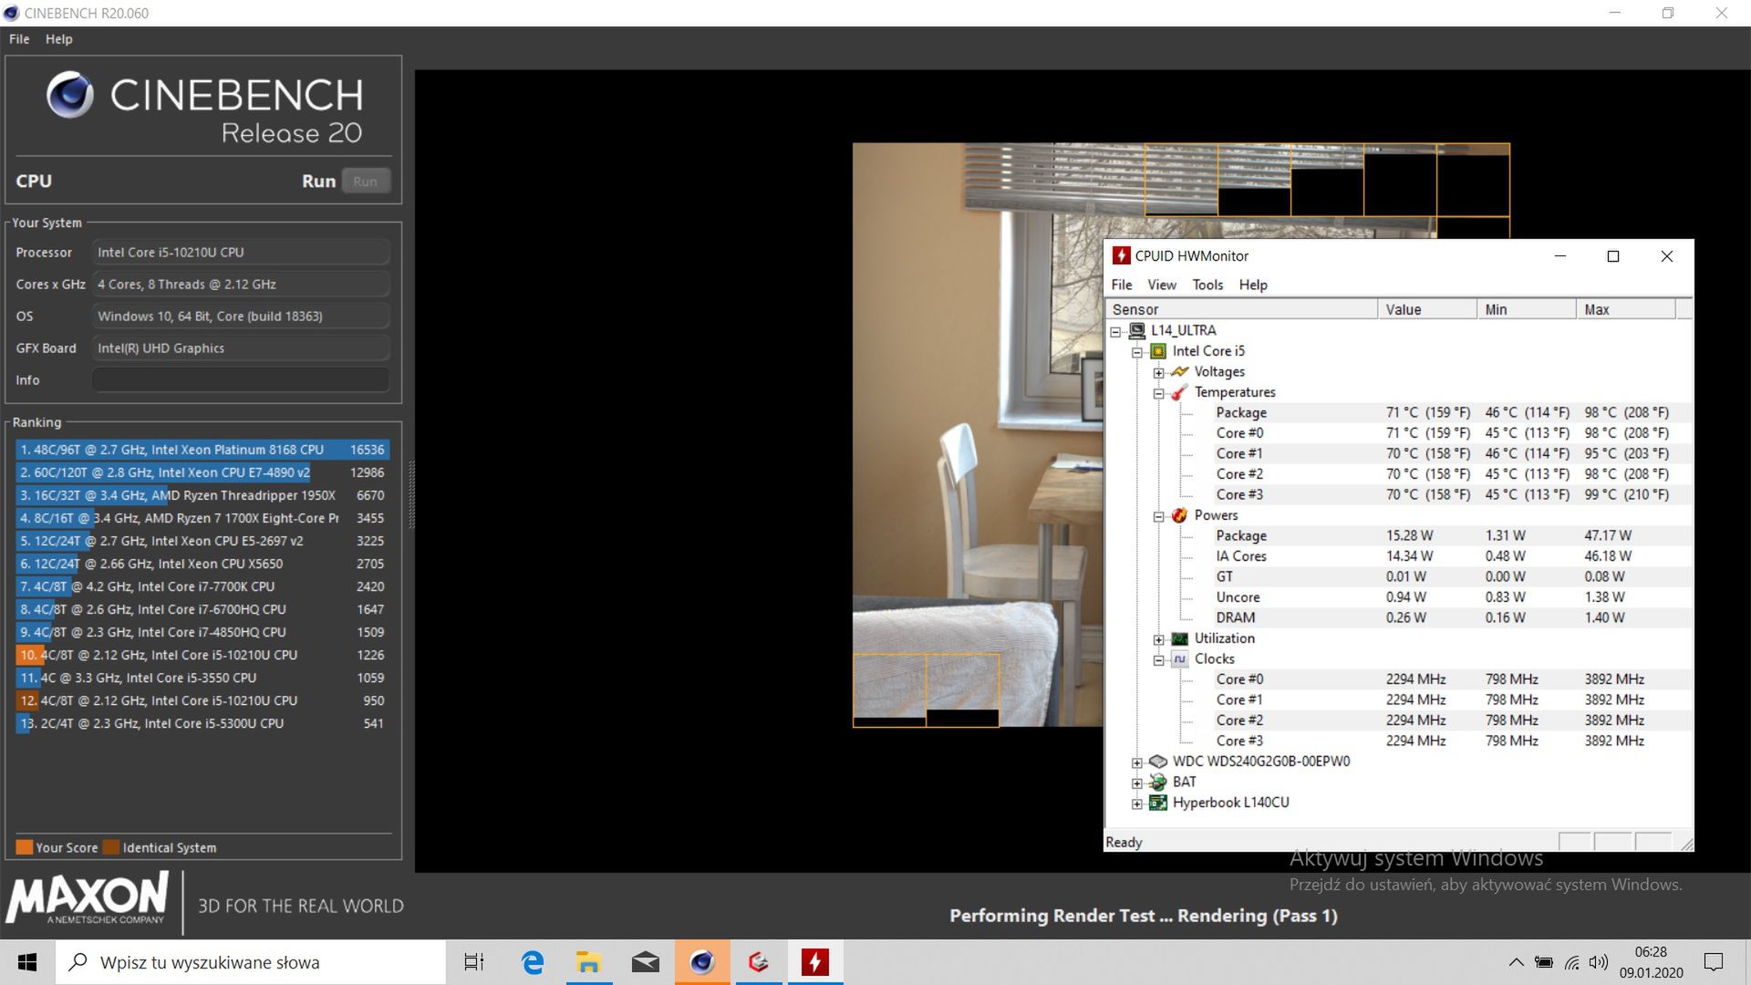
Task: Click the HWMonitor icon in the taskbar
Action: pos(814,962)
